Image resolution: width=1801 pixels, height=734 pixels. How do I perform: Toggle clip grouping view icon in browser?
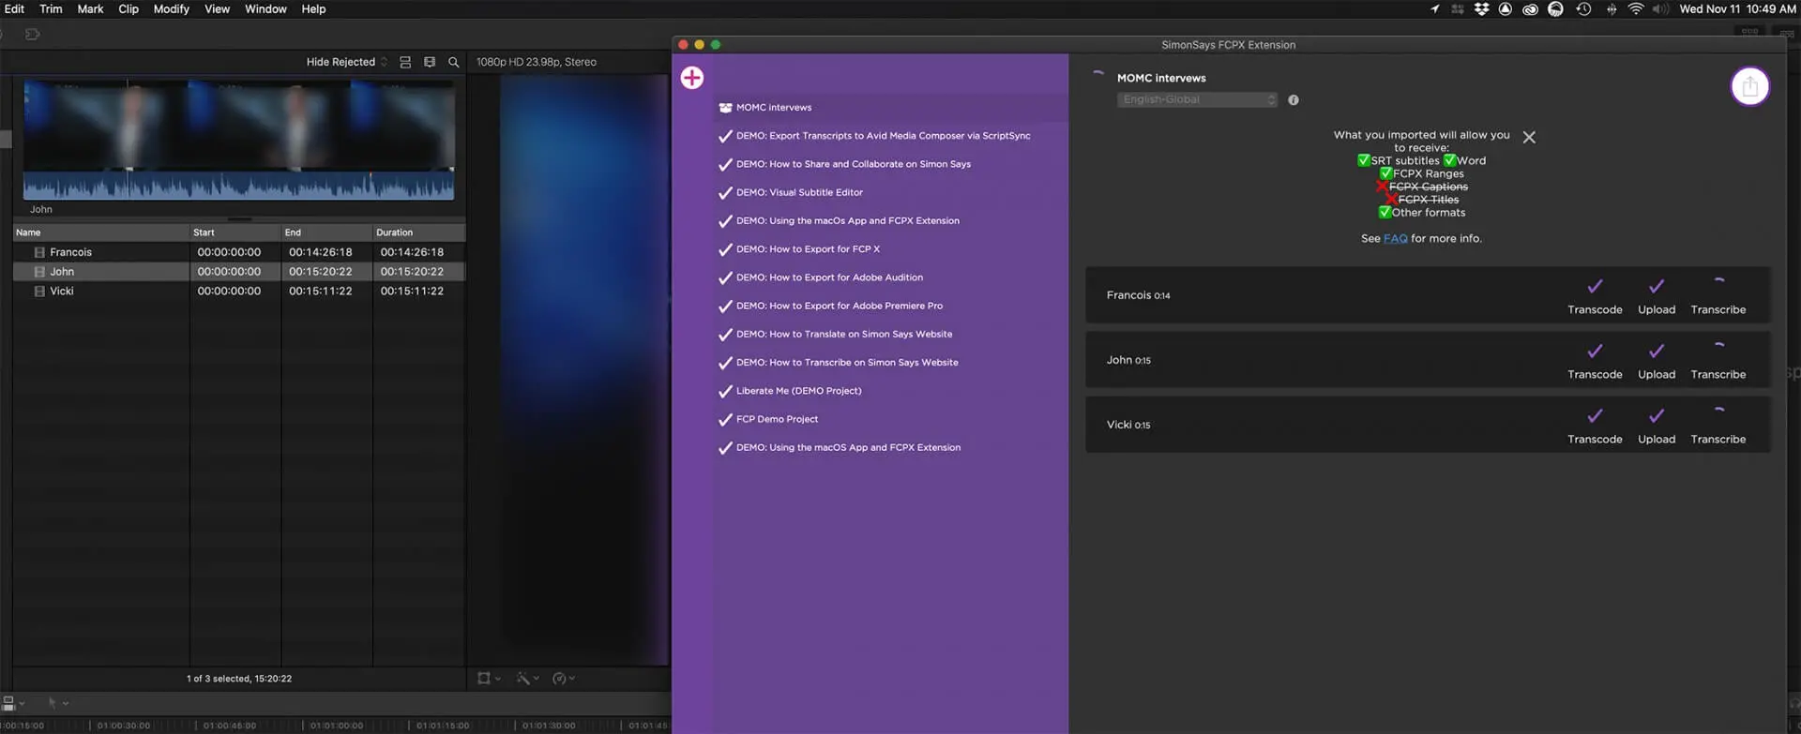(405, 62)
